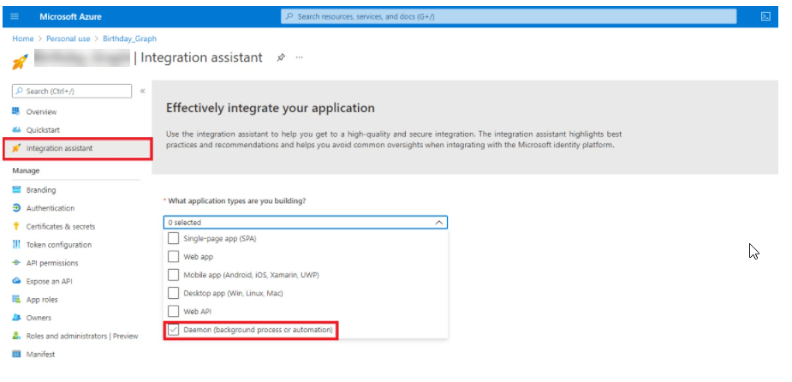792x382 pixels.
Task: Go to API permissions
Action: [52, 263]
